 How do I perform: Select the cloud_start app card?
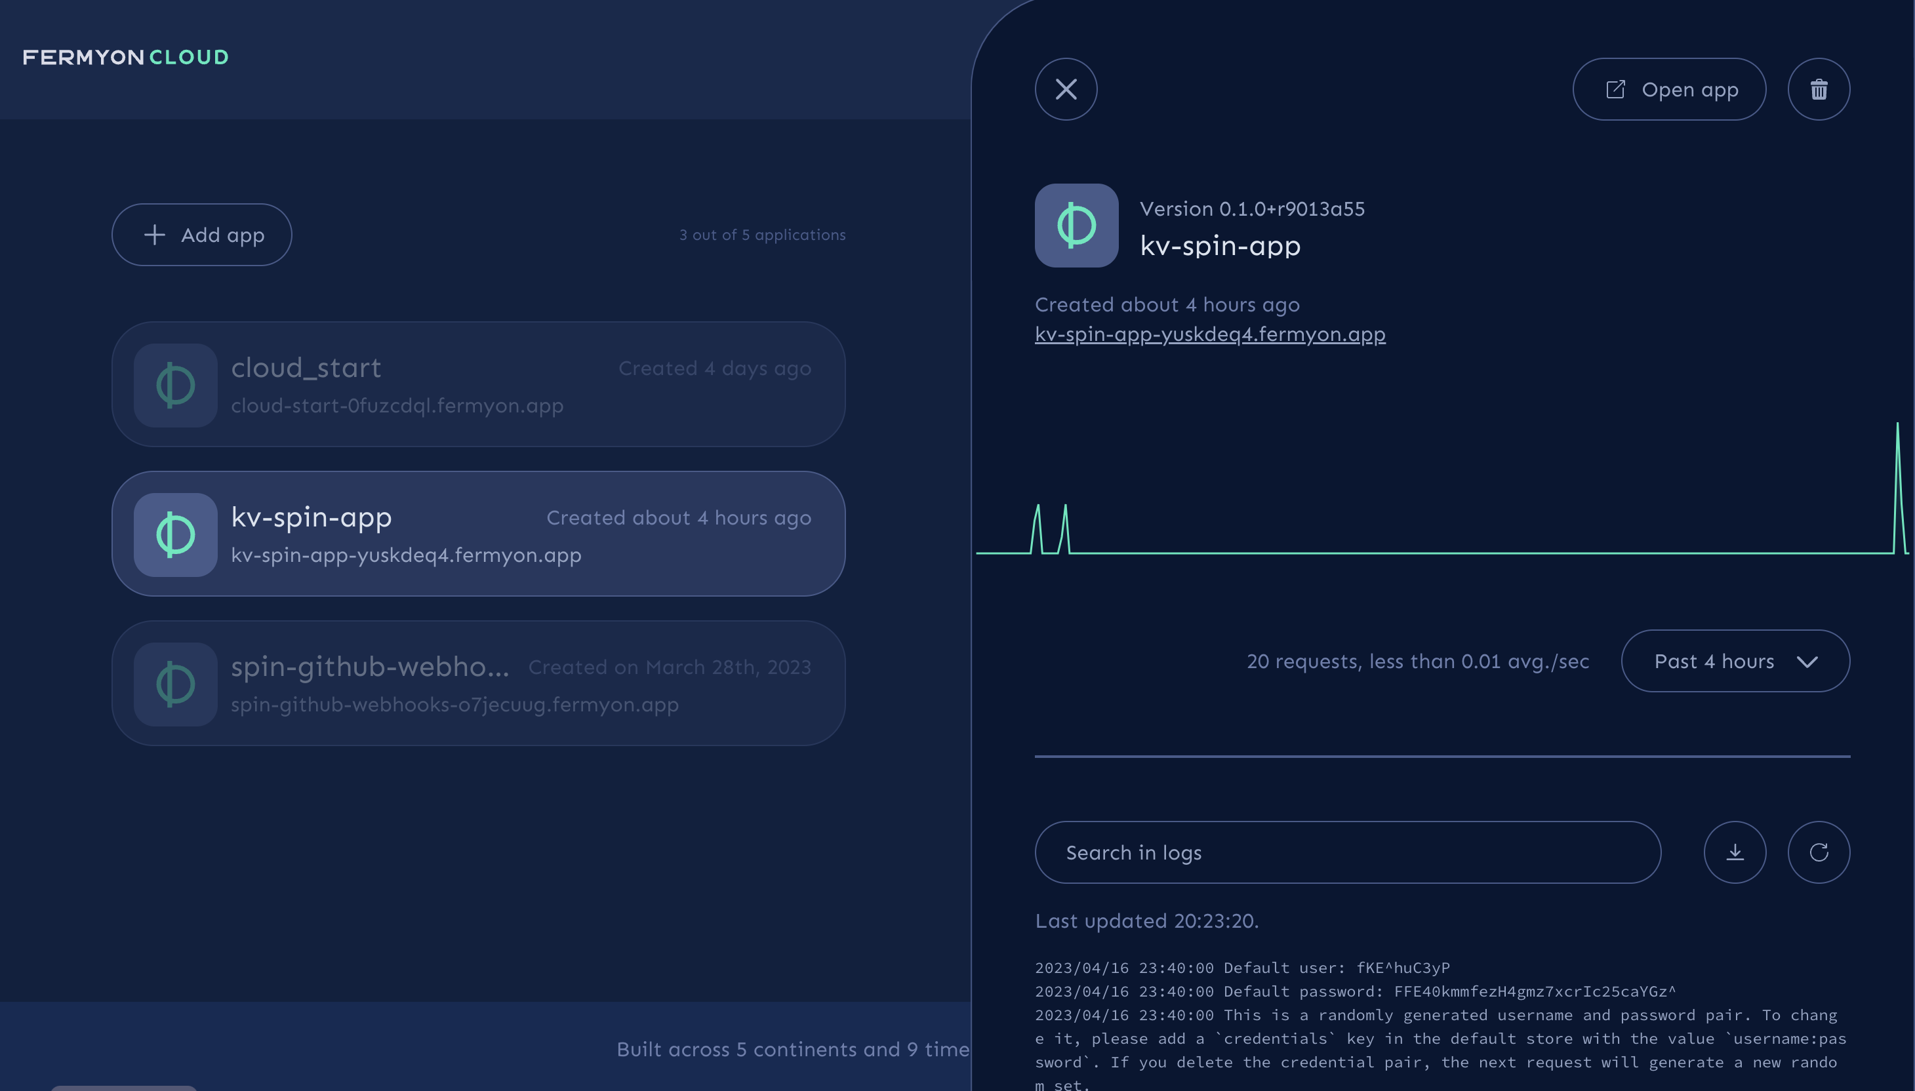click(x=478, y=384)
